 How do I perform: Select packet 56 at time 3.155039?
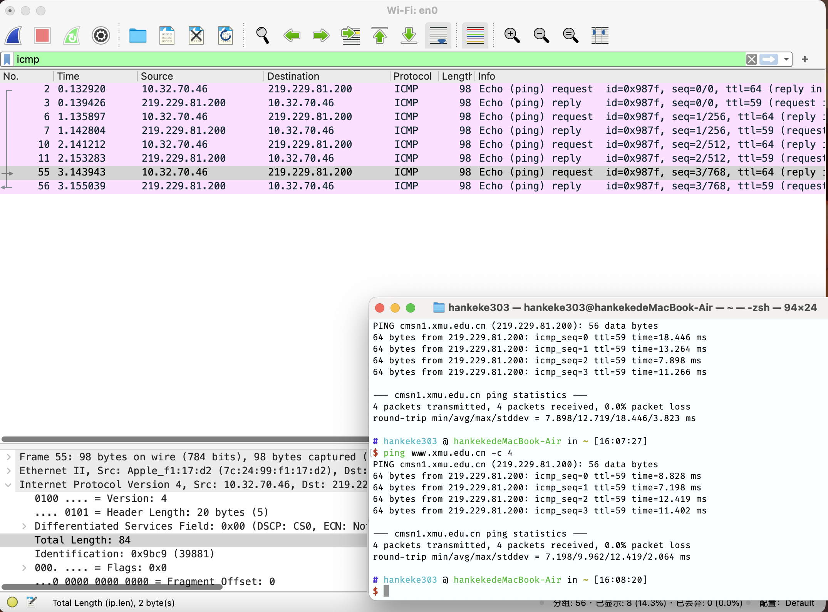pos(412,186)
